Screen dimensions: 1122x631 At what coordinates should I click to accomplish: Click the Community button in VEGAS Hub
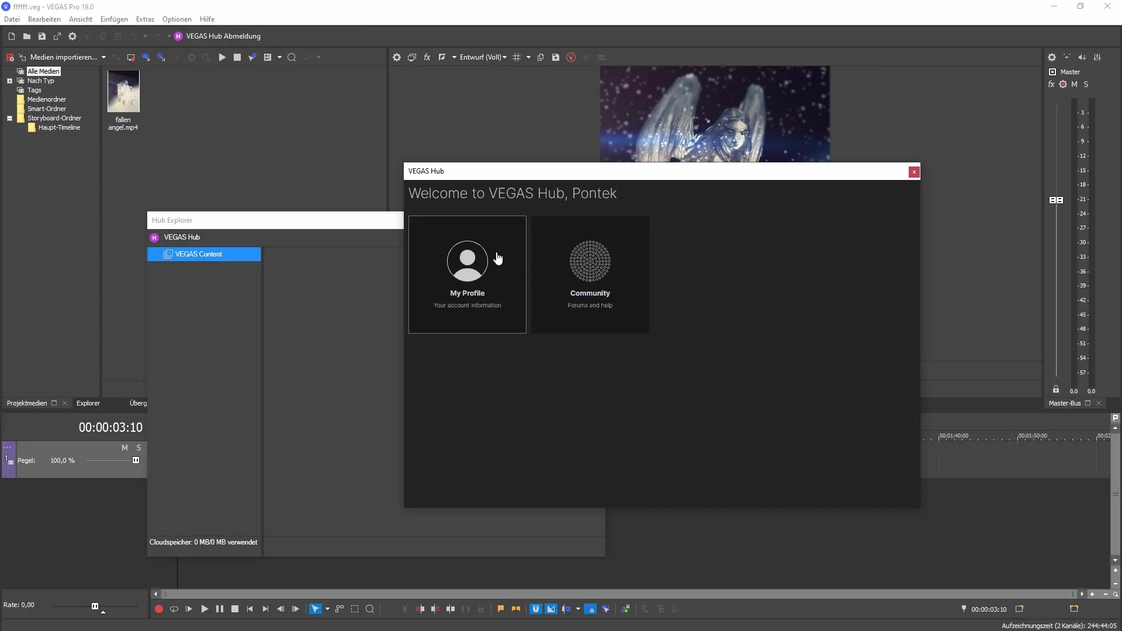[x=590, y=273]
